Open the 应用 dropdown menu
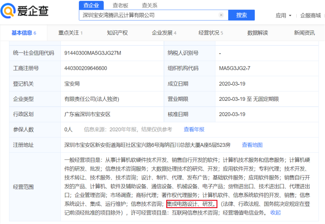The width and height of the screenshot is (325, 224). click(x=283, y=16)
